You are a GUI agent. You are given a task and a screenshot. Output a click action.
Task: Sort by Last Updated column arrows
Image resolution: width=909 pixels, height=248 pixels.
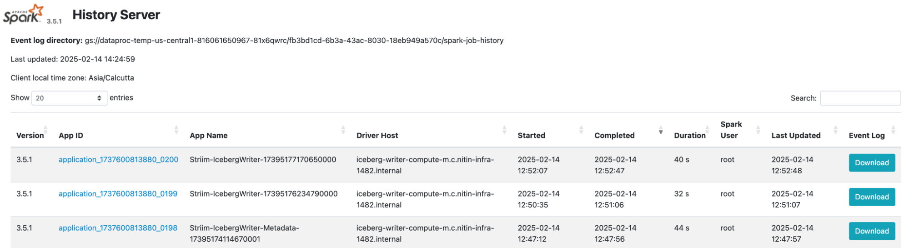[x=835, y=130]
